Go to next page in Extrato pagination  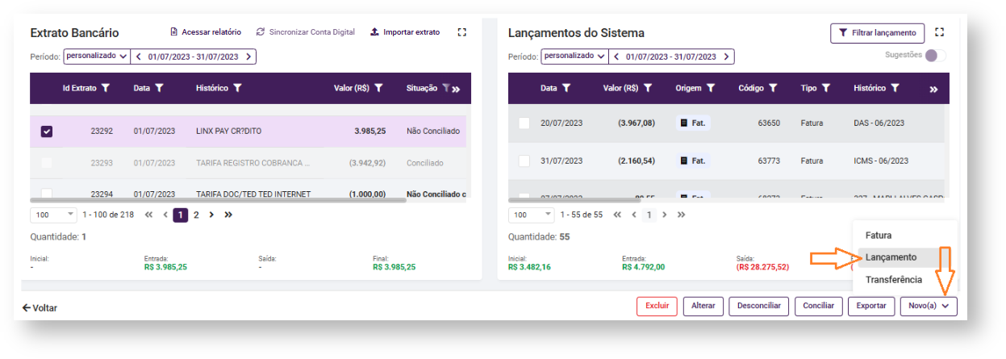click(x=211, y=215)
